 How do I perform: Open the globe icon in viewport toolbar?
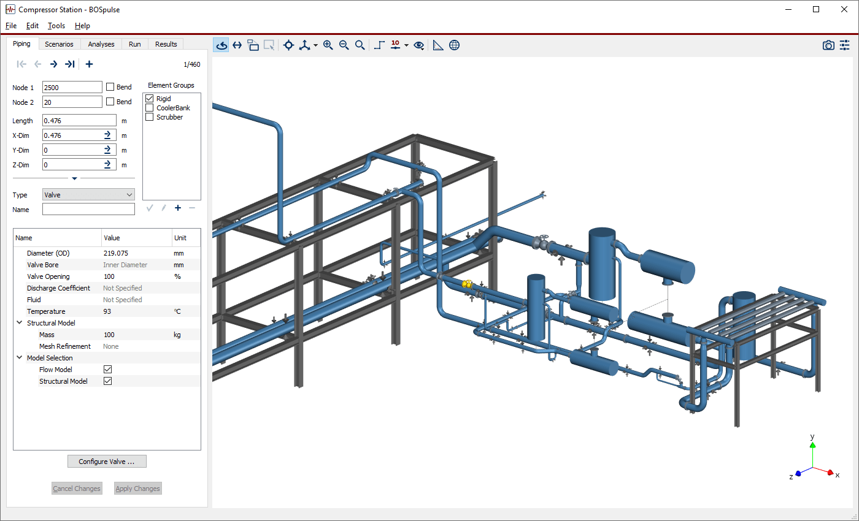click(454, 45)
